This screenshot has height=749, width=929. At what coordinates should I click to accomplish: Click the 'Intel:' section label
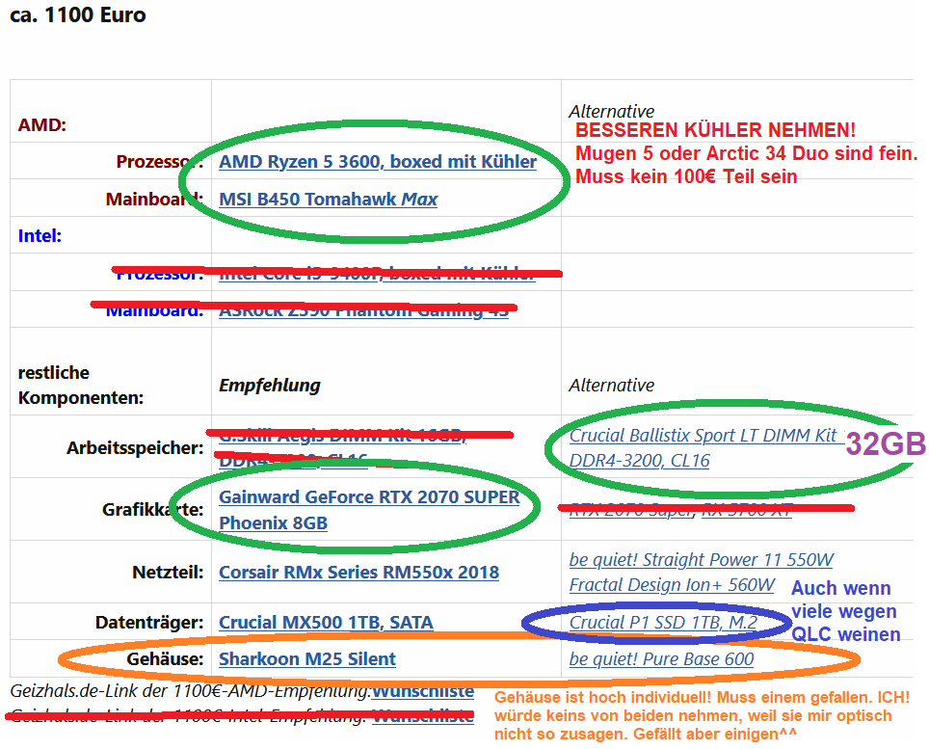[40, 236]
